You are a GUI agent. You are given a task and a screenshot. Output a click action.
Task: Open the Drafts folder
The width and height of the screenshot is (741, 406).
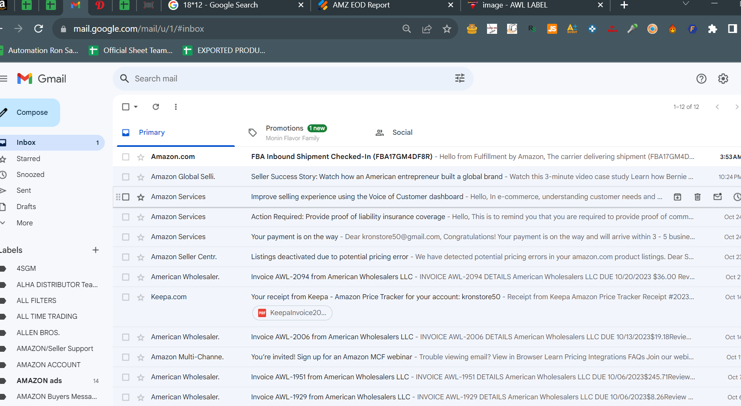coord(26,207)
